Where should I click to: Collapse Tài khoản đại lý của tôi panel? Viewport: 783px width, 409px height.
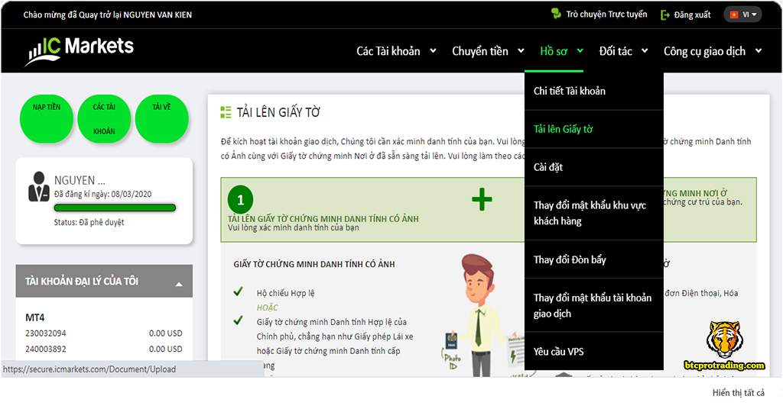pos(179,284)
